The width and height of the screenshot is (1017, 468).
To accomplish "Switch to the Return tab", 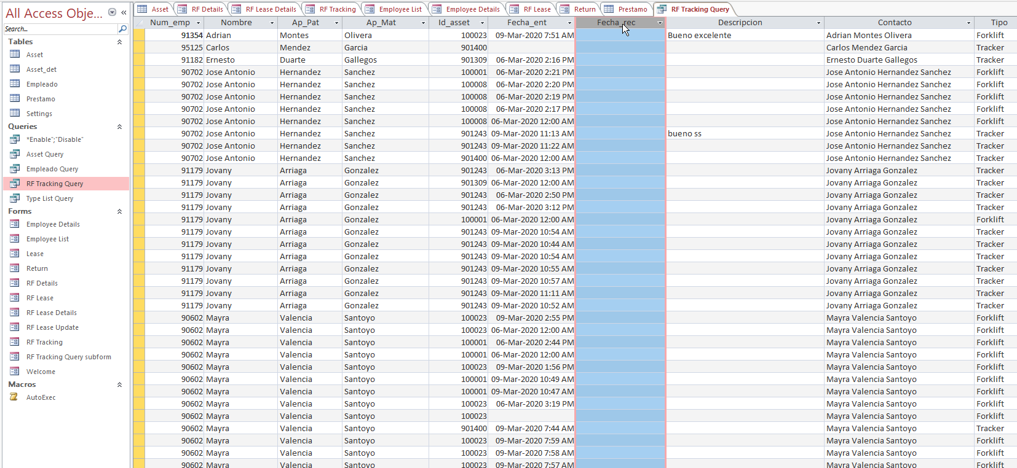I will pos(579,9).
